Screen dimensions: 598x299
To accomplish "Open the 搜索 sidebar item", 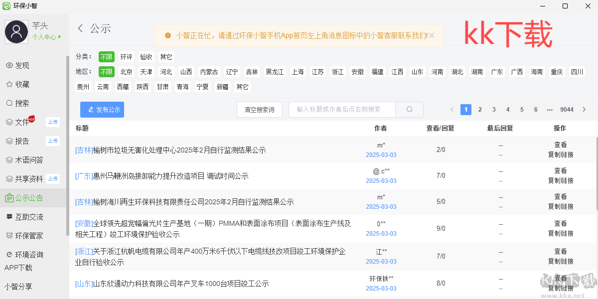I will tap(22, 103).
